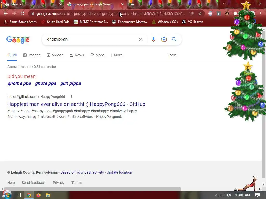This screenshot has height=199, width=266.
Task: Click the gnote ppa suggestion
Action: click(x=45, y=83)
